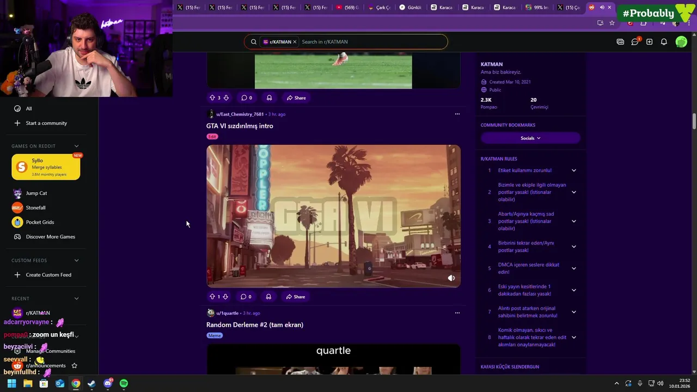Open Steam from the taskbar

91,383
